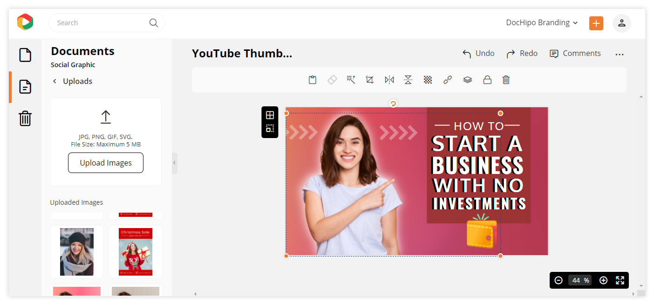
Task: Zoom in with the plus button
Action: pyautogui.click(x=603, y=280)
